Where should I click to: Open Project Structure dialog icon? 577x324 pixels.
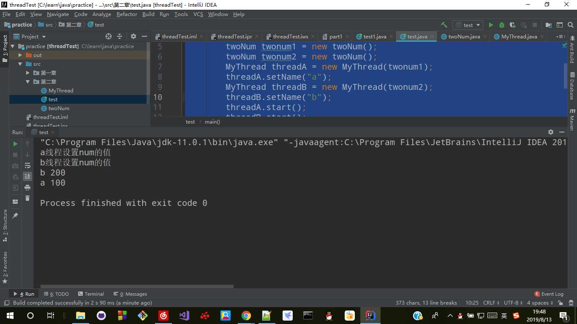click(x=548, y=25)
